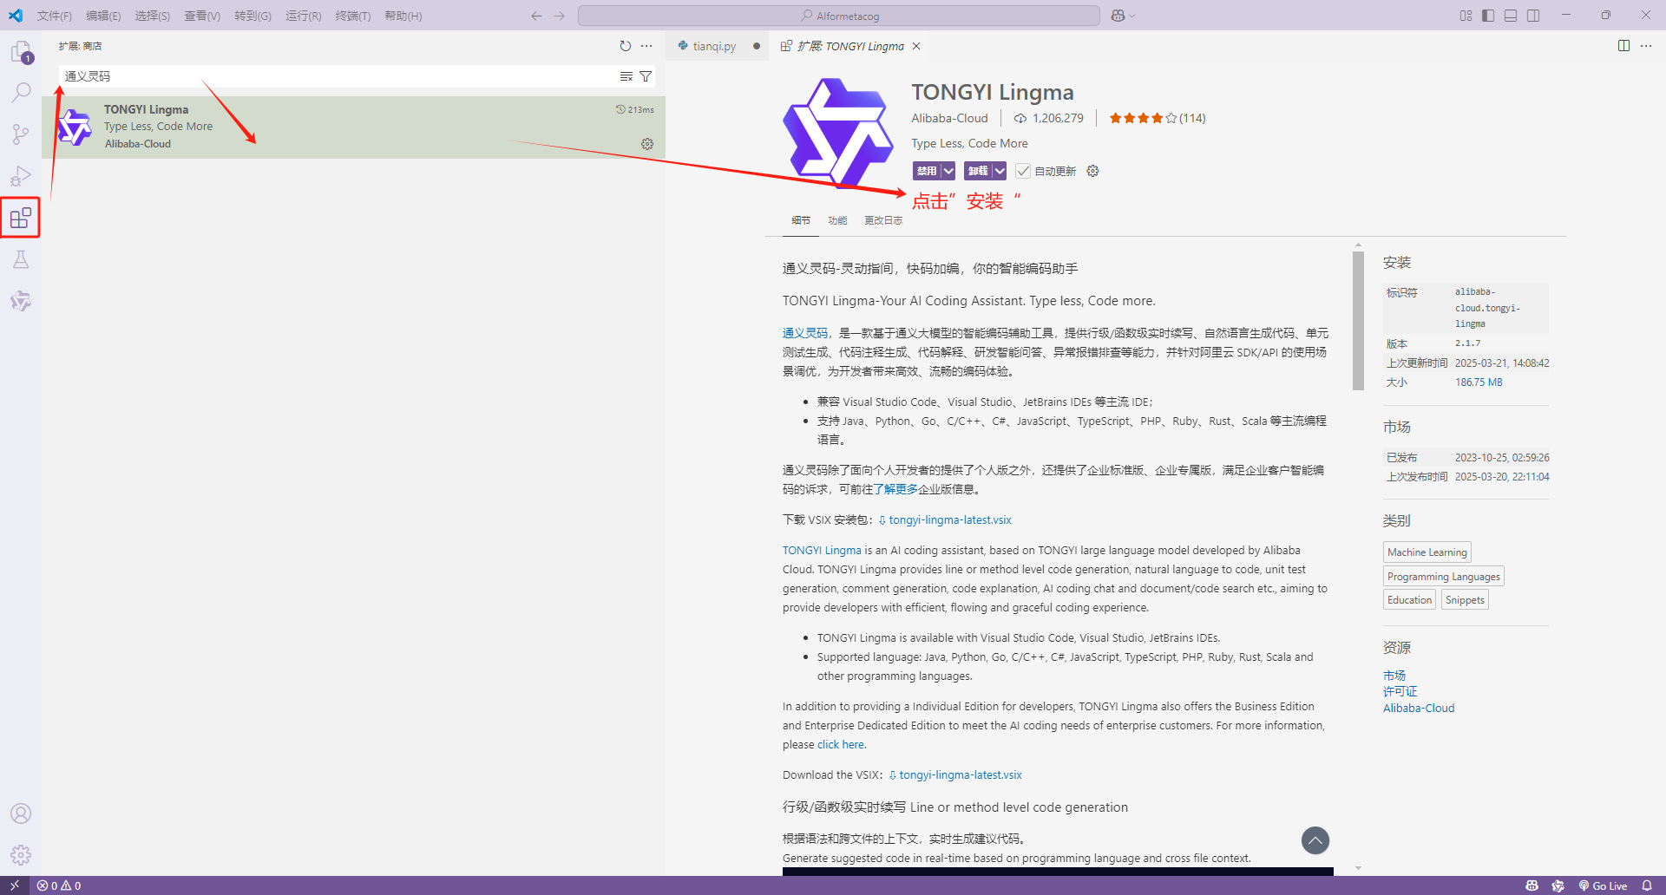
Task: Open the File menu
Action: point(54,16)
